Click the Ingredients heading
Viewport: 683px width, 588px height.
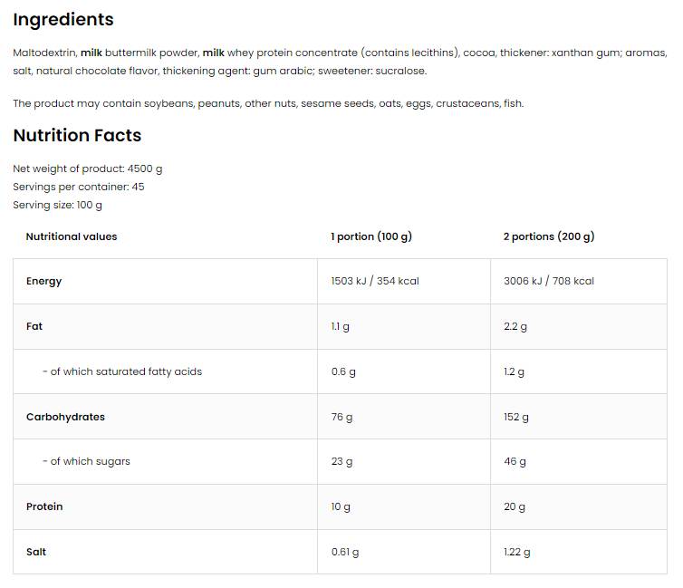click(63, 20)
